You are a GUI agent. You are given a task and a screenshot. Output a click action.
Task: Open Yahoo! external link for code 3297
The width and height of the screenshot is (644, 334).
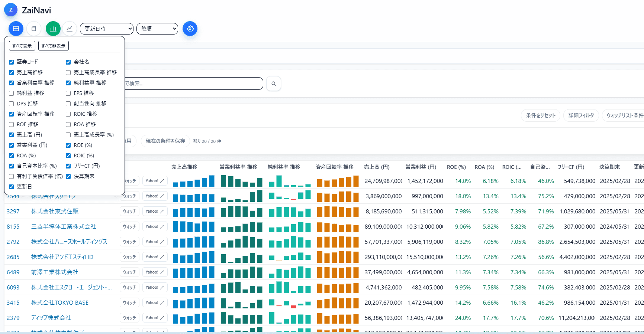tap(155, 211)
